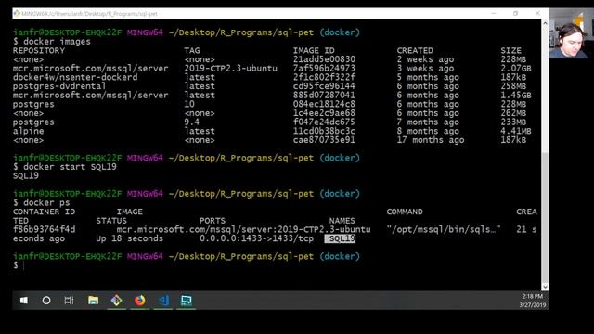Click the highlighted SQL19 container name
Viewport: 594px width, 334px height.
pos(340,238)
